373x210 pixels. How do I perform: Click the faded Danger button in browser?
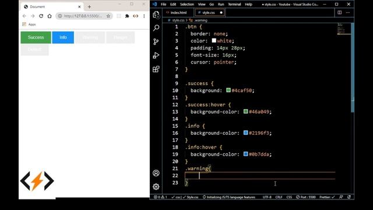[x=121, y=37]
